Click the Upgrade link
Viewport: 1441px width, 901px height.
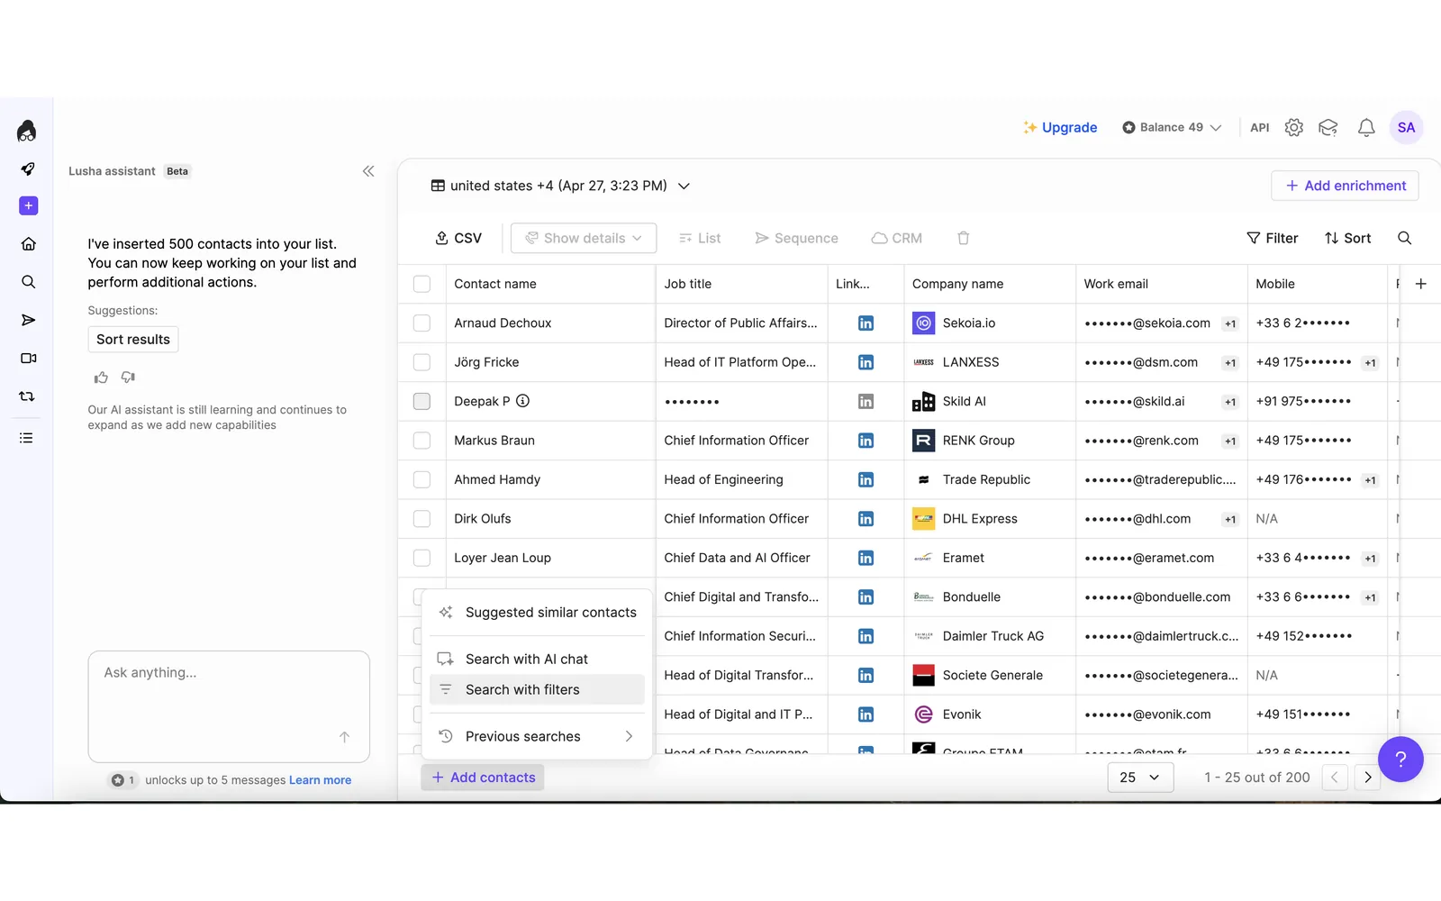pos(1060,127)
